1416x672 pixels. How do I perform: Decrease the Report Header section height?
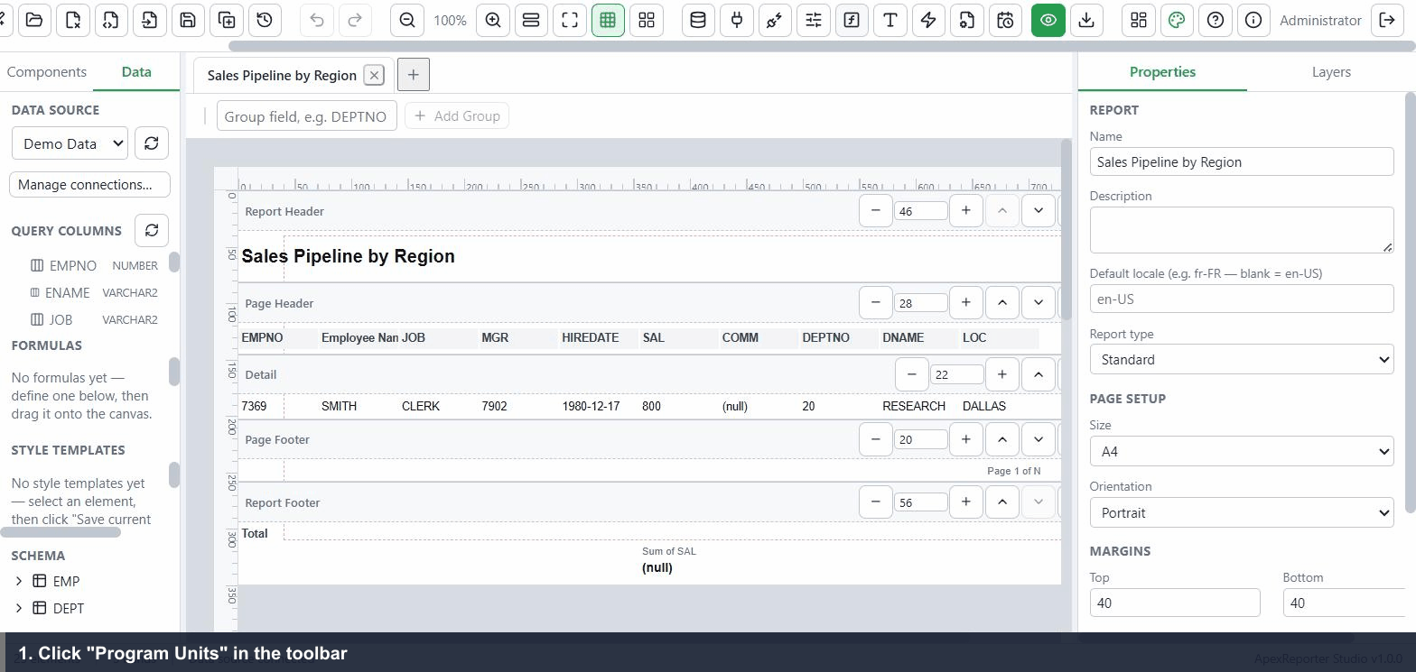click(875, 210)
